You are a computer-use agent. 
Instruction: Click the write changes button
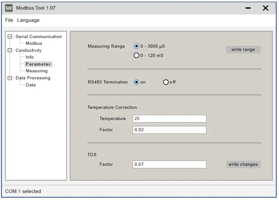pos(243,164)
